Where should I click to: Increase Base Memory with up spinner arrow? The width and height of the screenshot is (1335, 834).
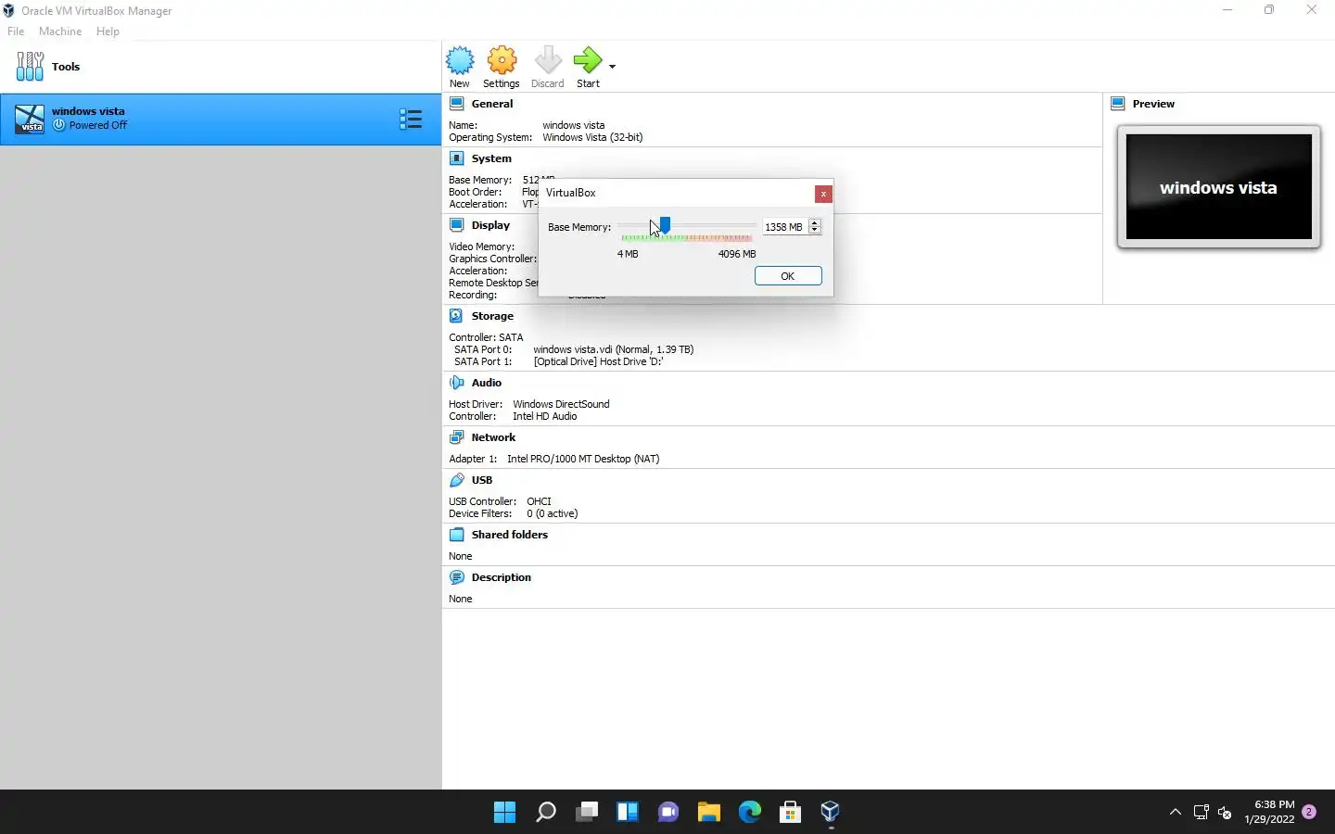click(815, 222)
